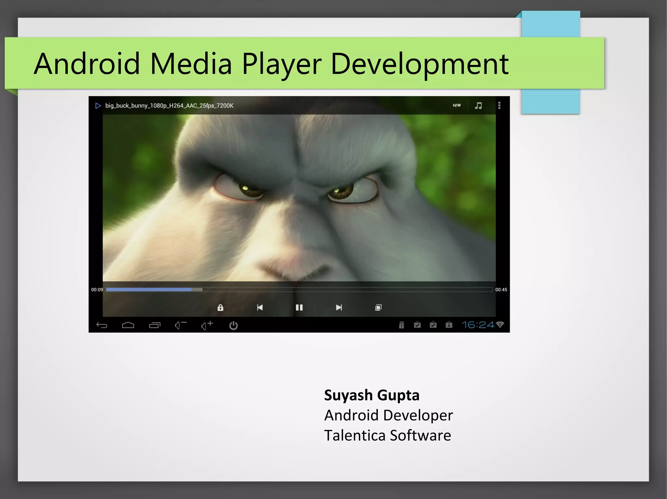This screenshot has width=667, height=499.
Task: Open the download notification icon
Action: click(x=449, y=325)
